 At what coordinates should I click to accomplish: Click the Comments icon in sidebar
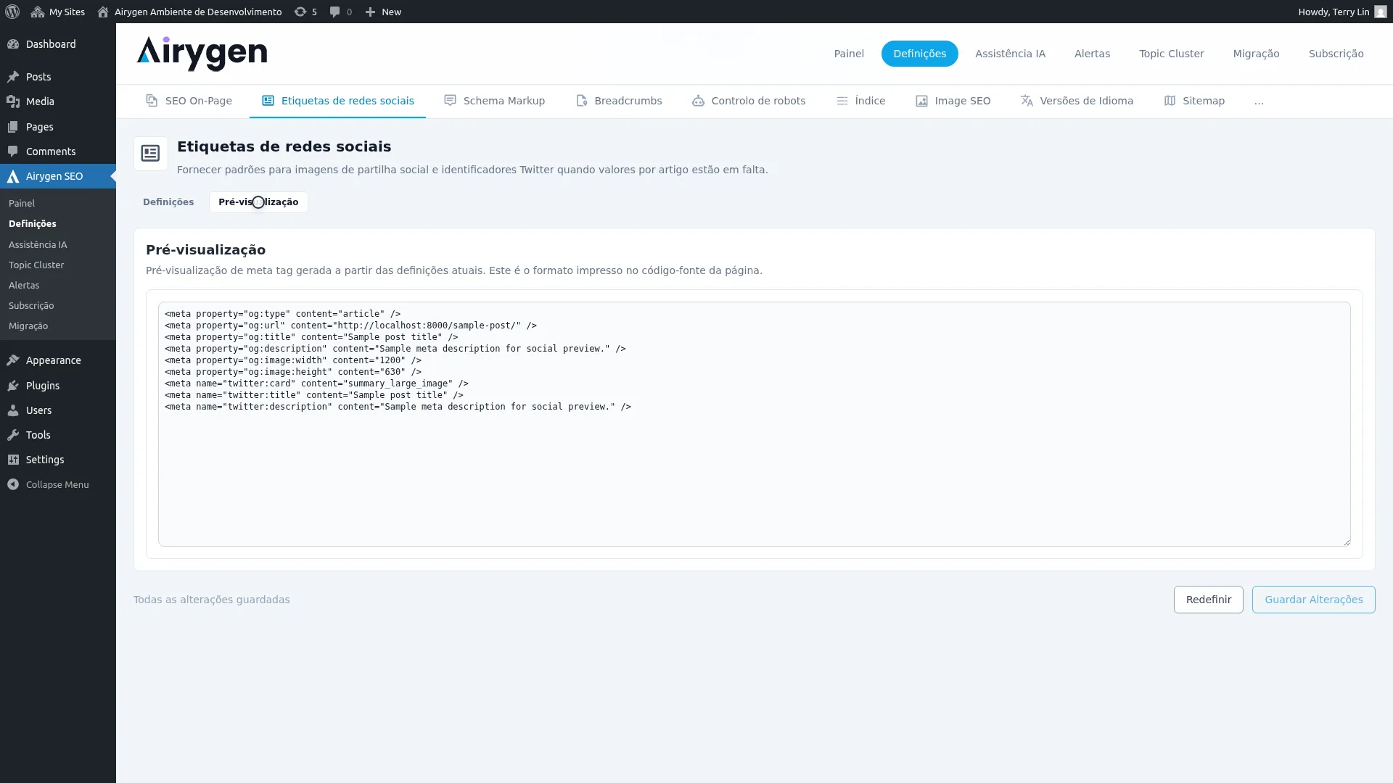[13, 152]
